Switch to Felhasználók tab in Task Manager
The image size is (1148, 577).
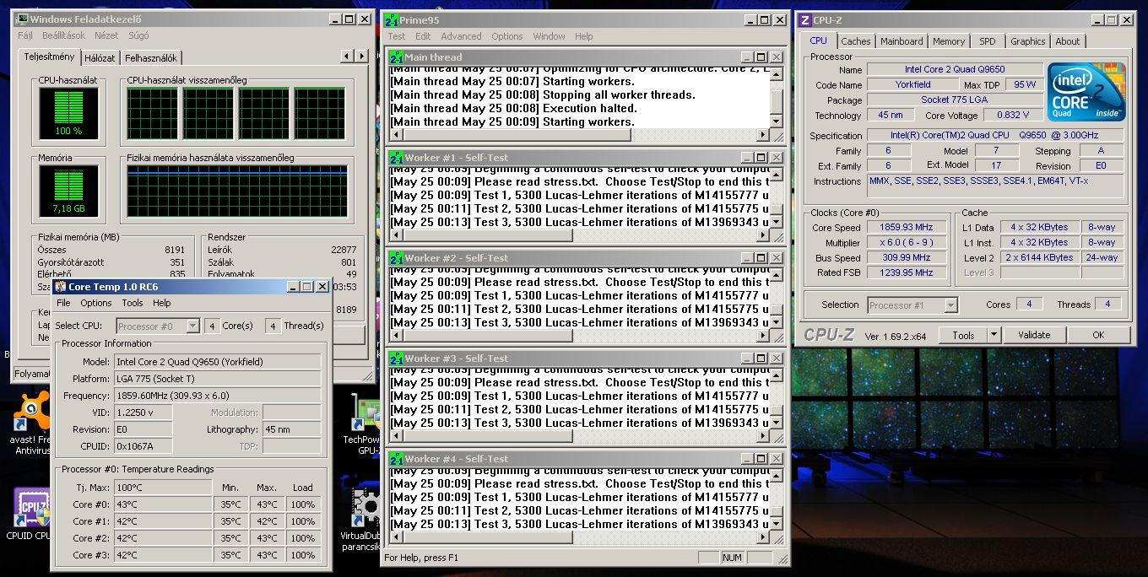tap(151, 58)
